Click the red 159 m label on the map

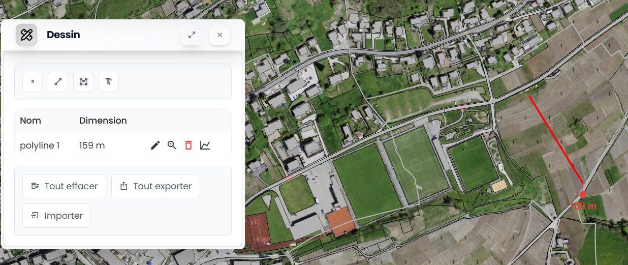coord(583,206)
